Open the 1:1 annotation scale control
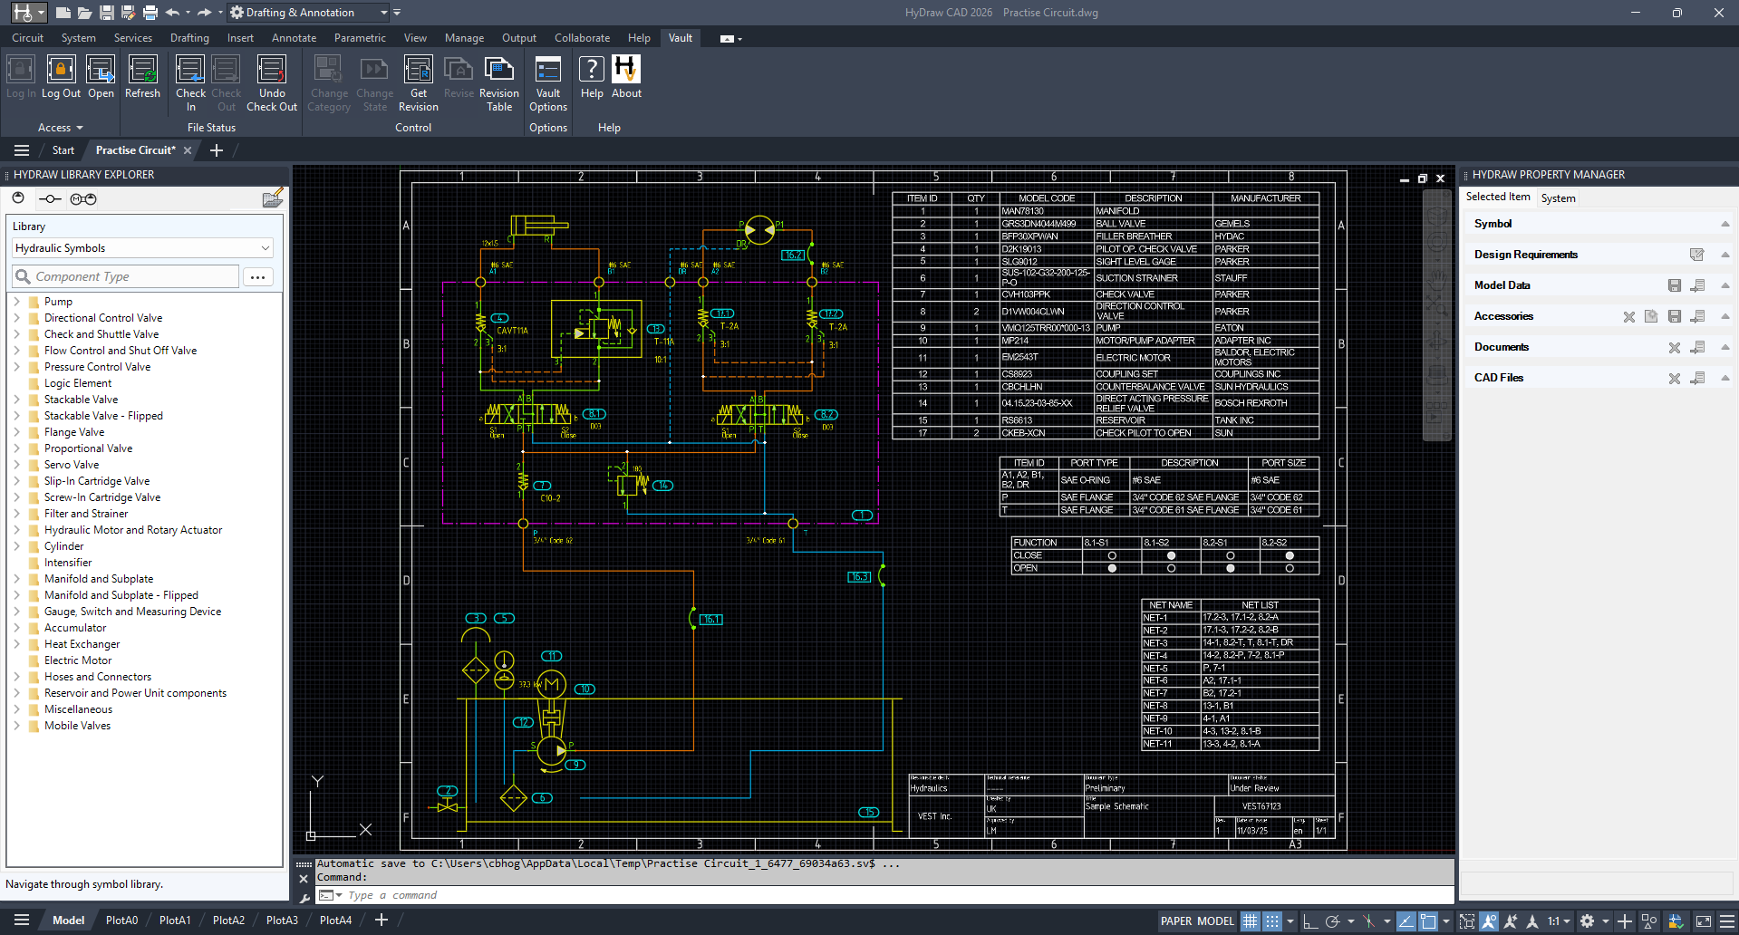 coord(1554,921)
